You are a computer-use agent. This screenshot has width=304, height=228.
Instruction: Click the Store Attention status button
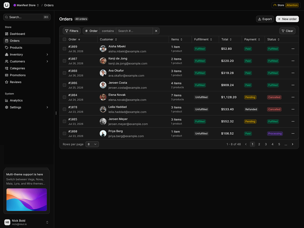(286, 5)
